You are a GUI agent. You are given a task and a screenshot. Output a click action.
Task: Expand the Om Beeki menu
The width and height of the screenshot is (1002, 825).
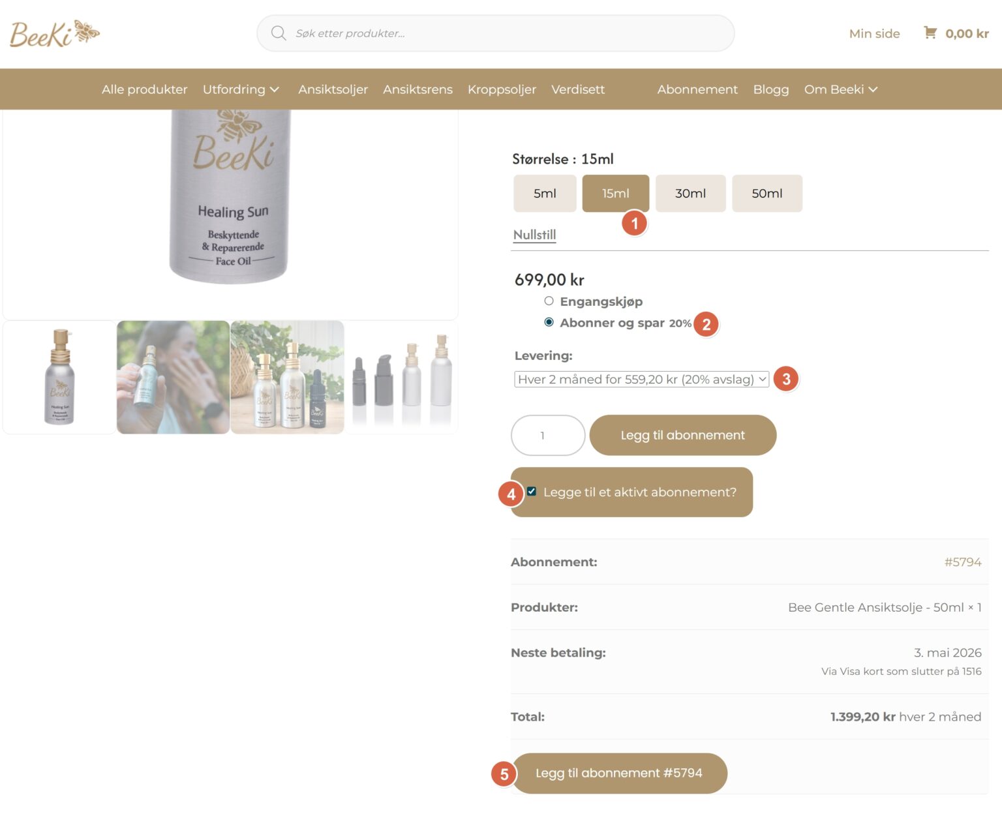pyautogui.click(x=840, y=89)
